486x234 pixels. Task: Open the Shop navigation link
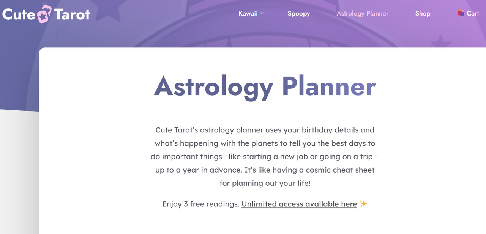point(423,13)
